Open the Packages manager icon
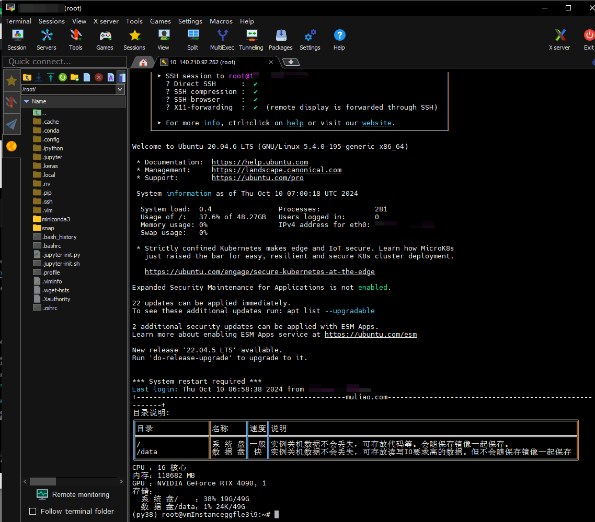Screen dimensions: 595x522 tap(281, 40)
